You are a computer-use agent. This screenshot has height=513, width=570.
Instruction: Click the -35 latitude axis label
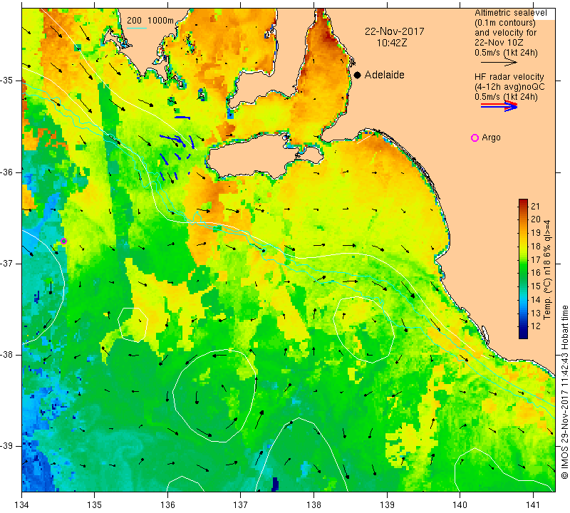pyautogui.click(x=7, y=81)
